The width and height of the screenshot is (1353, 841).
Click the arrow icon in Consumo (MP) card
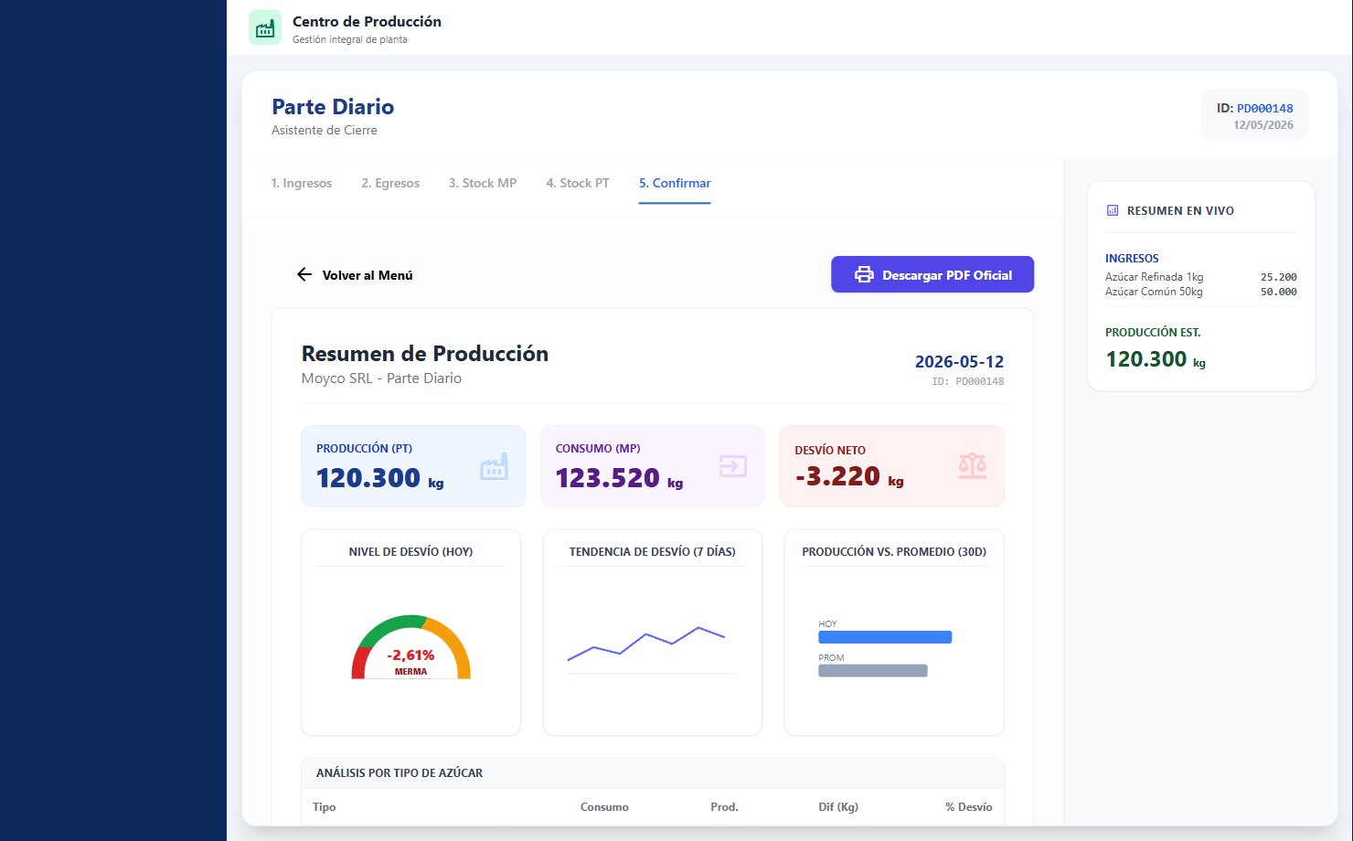coord(733,466)
